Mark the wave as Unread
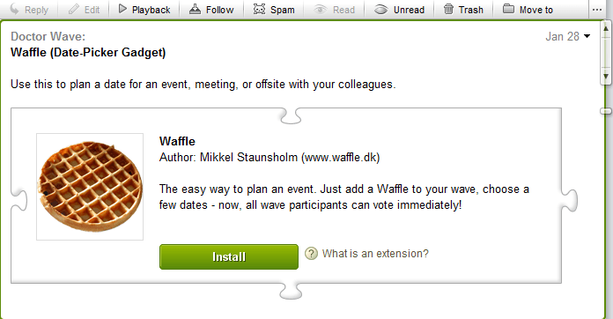The image size is (613, 319). coord(399,10)
